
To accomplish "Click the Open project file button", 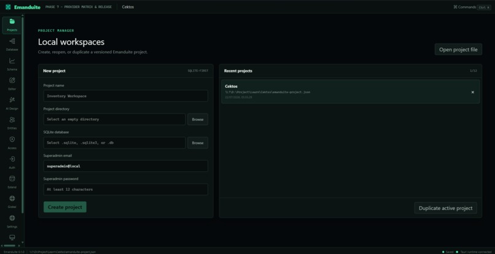I will click(x=458, y=50).
